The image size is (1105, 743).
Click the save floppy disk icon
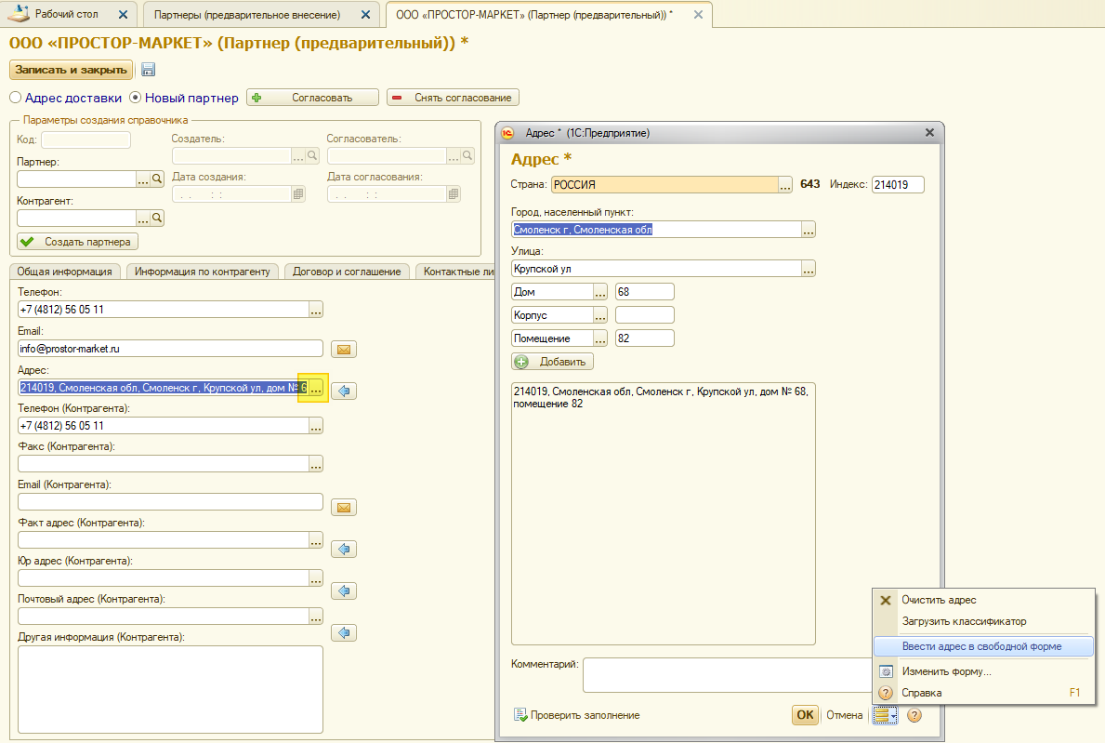[x=148, y=70]
